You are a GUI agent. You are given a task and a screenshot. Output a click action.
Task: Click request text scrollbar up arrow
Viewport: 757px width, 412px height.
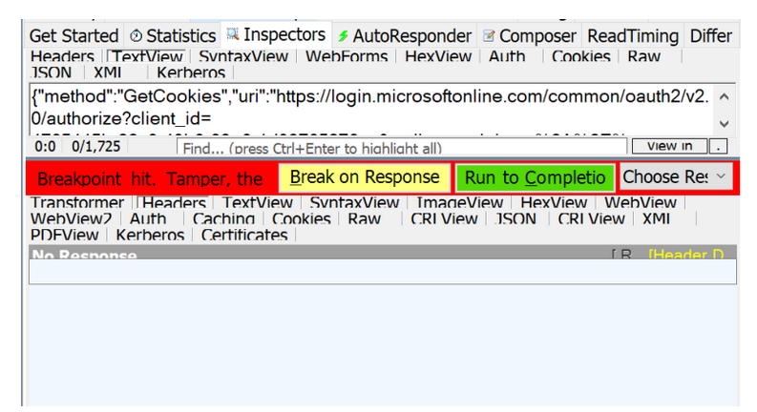click(724, 96)
